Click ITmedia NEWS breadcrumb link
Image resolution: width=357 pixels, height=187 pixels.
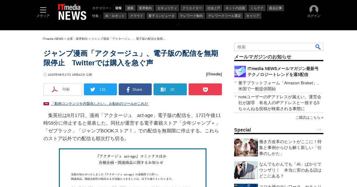click(x=53, y=39)
